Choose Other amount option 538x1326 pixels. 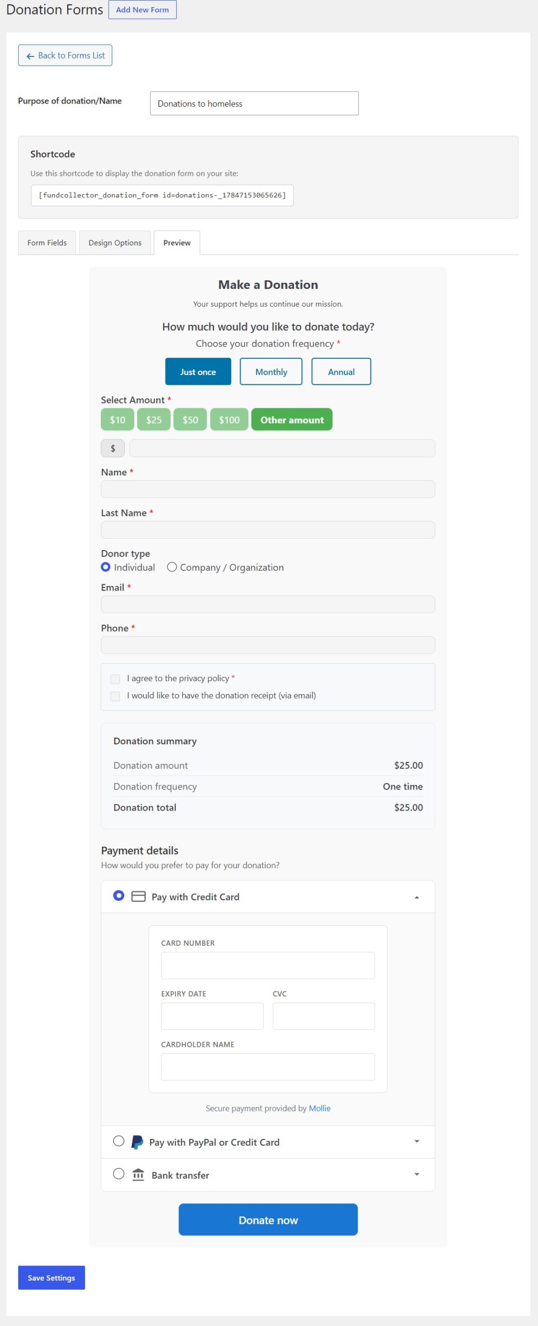click(x=292, y=420)
